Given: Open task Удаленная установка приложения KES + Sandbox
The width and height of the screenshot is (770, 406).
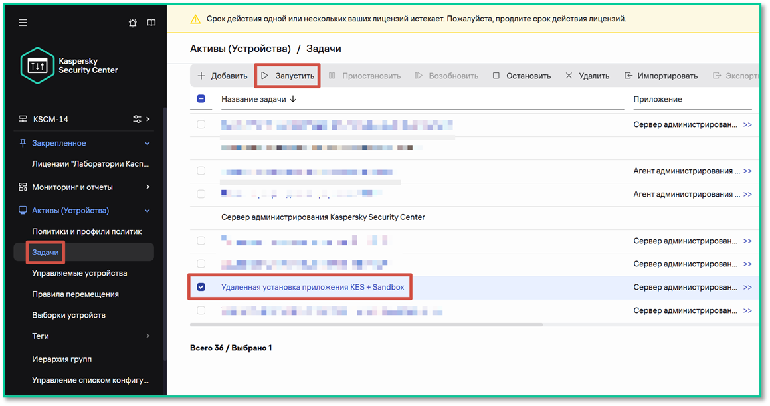Looking at the screenshot, I should coord(312,287).
